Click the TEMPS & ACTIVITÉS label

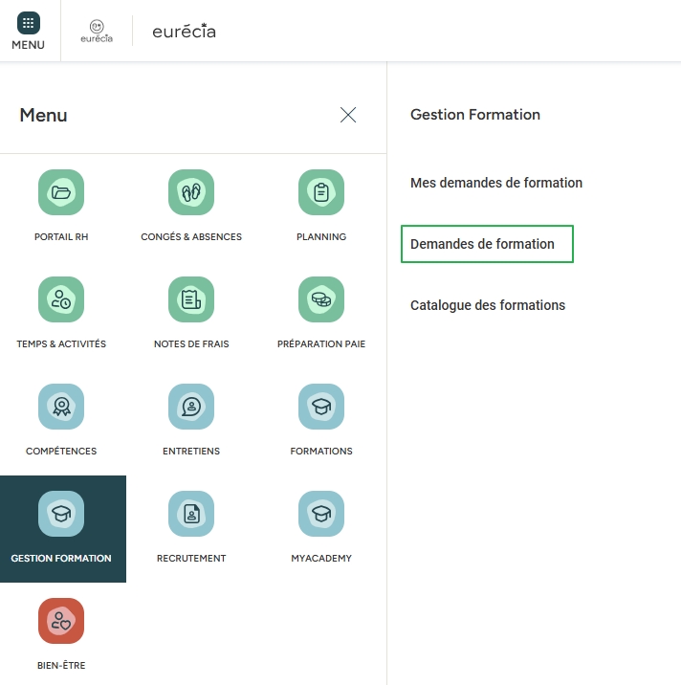pyautogui.click(x=61, y=343)
